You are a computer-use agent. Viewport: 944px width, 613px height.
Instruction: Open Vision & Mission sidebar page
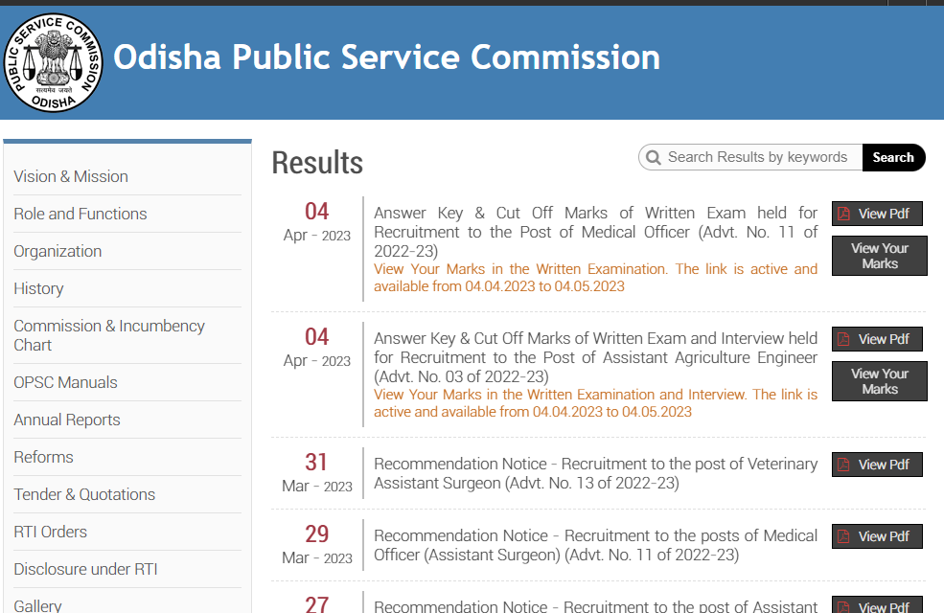[x=71, y=176]
